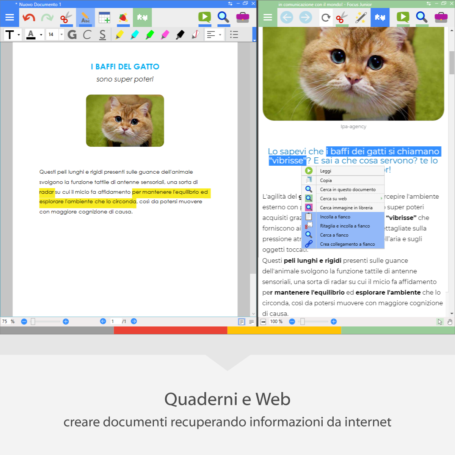The height and width of the screenshot is (455, 455).
Task: Open the purple toolbox icon in browser
Action: [441, 17]
